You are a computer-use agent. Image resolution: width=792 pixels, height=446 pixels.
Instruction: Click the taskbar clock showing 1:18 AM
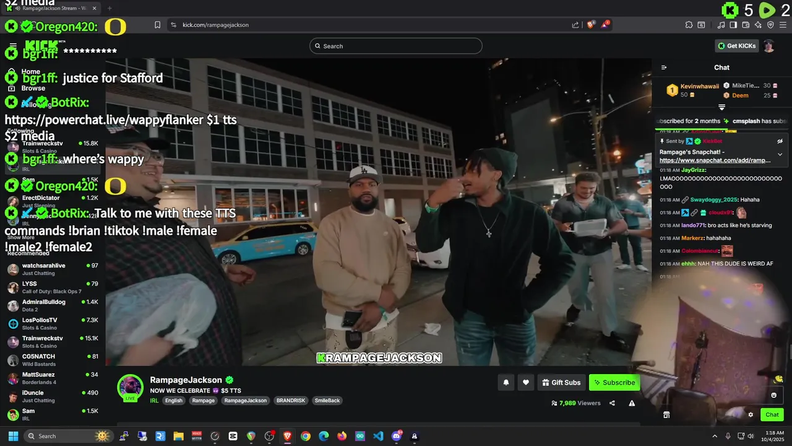[x=774, y=436]
